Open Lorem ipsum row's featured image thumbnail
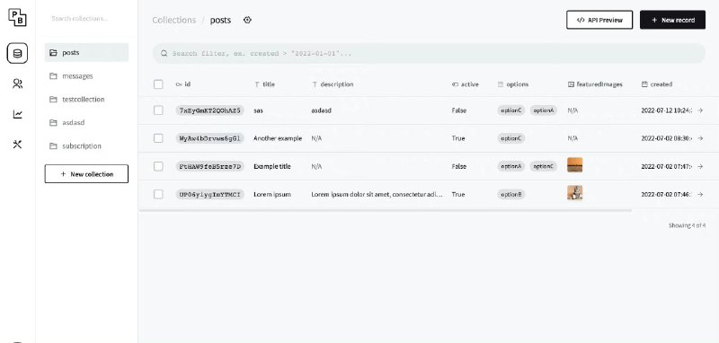The image size is (719, 343). [x=574, y=193]
